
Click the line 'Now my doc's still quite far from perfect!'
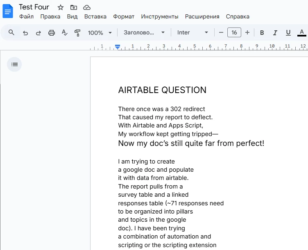191,143
